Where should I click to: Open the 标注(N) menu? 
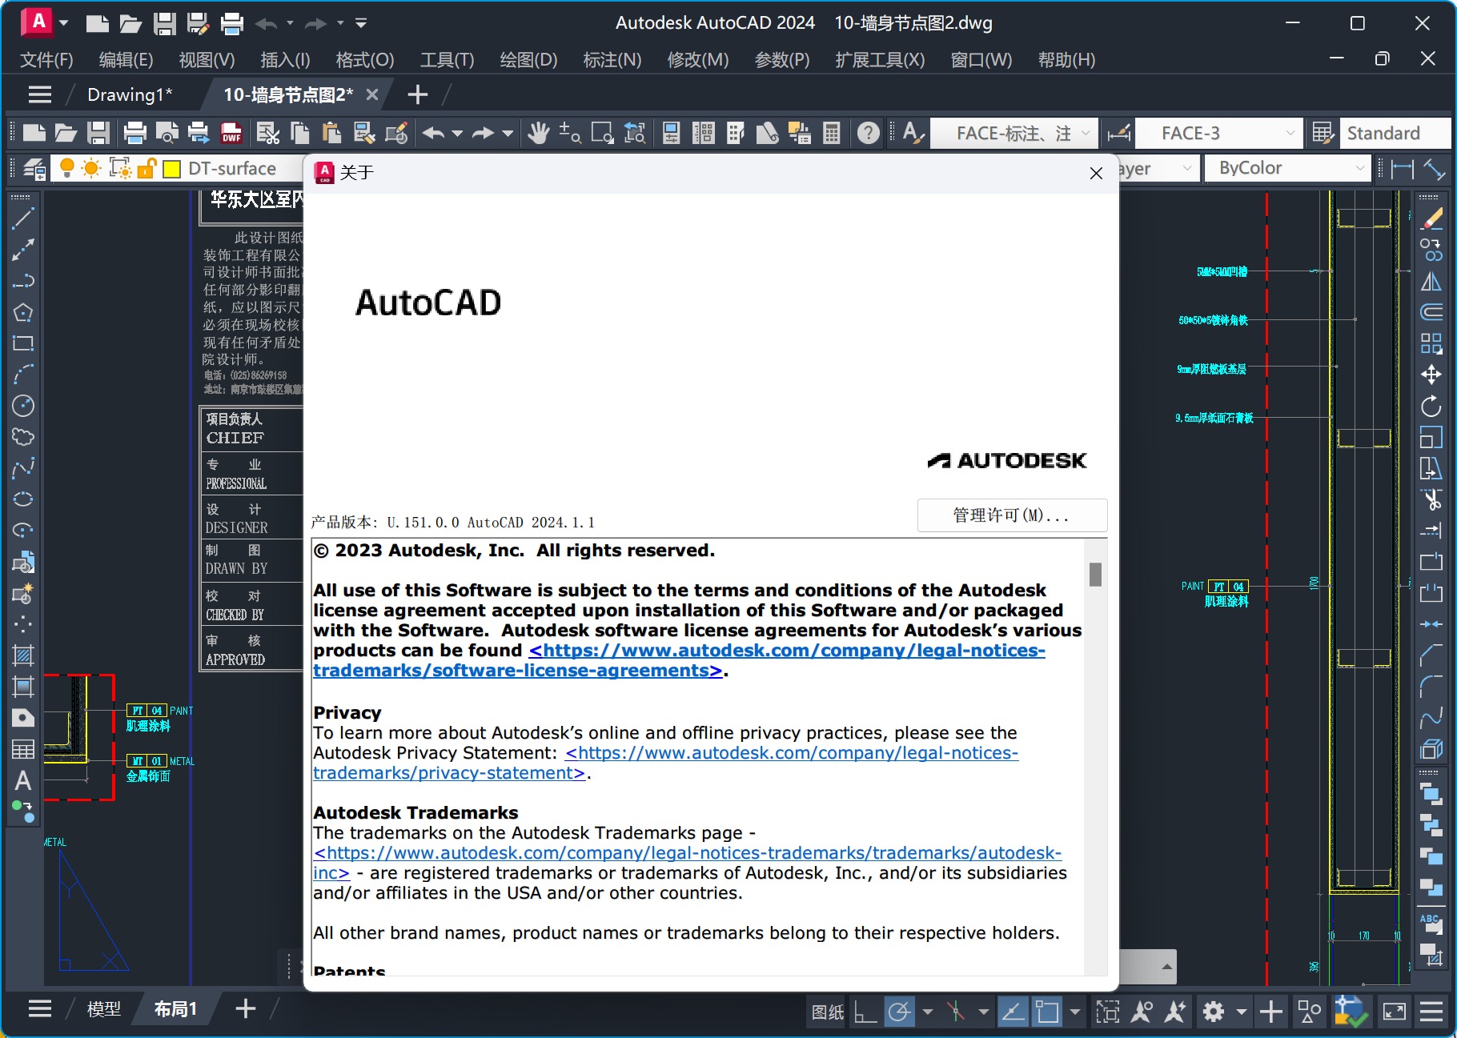[612, 60]
